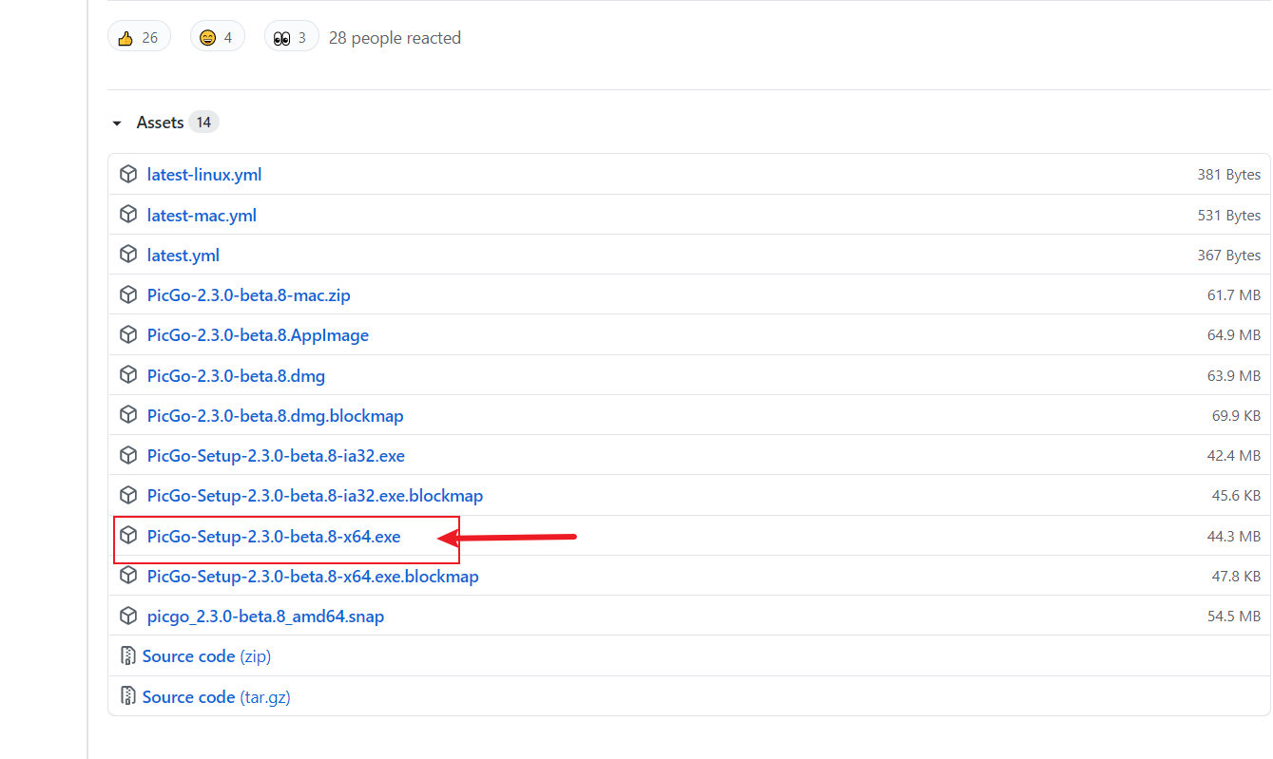This screenshot has width=1273, height=759.
Task: Click the 64.9 MB size text
Action: (x=1234, y=335)
